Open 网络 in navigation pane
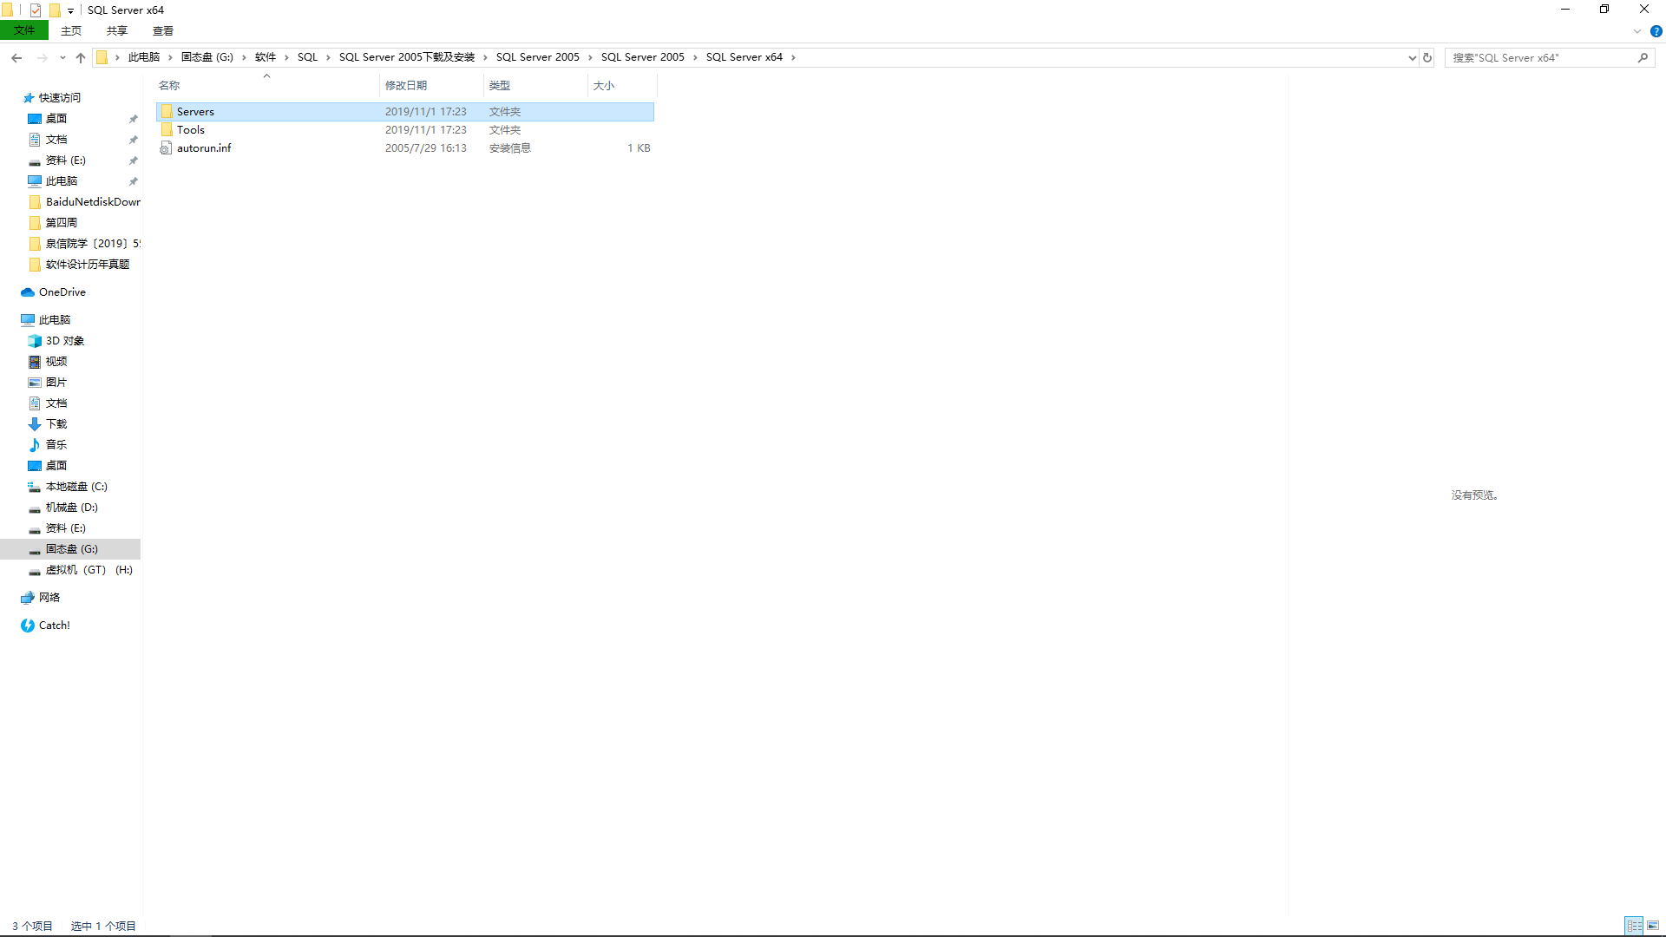 point(49,598)
